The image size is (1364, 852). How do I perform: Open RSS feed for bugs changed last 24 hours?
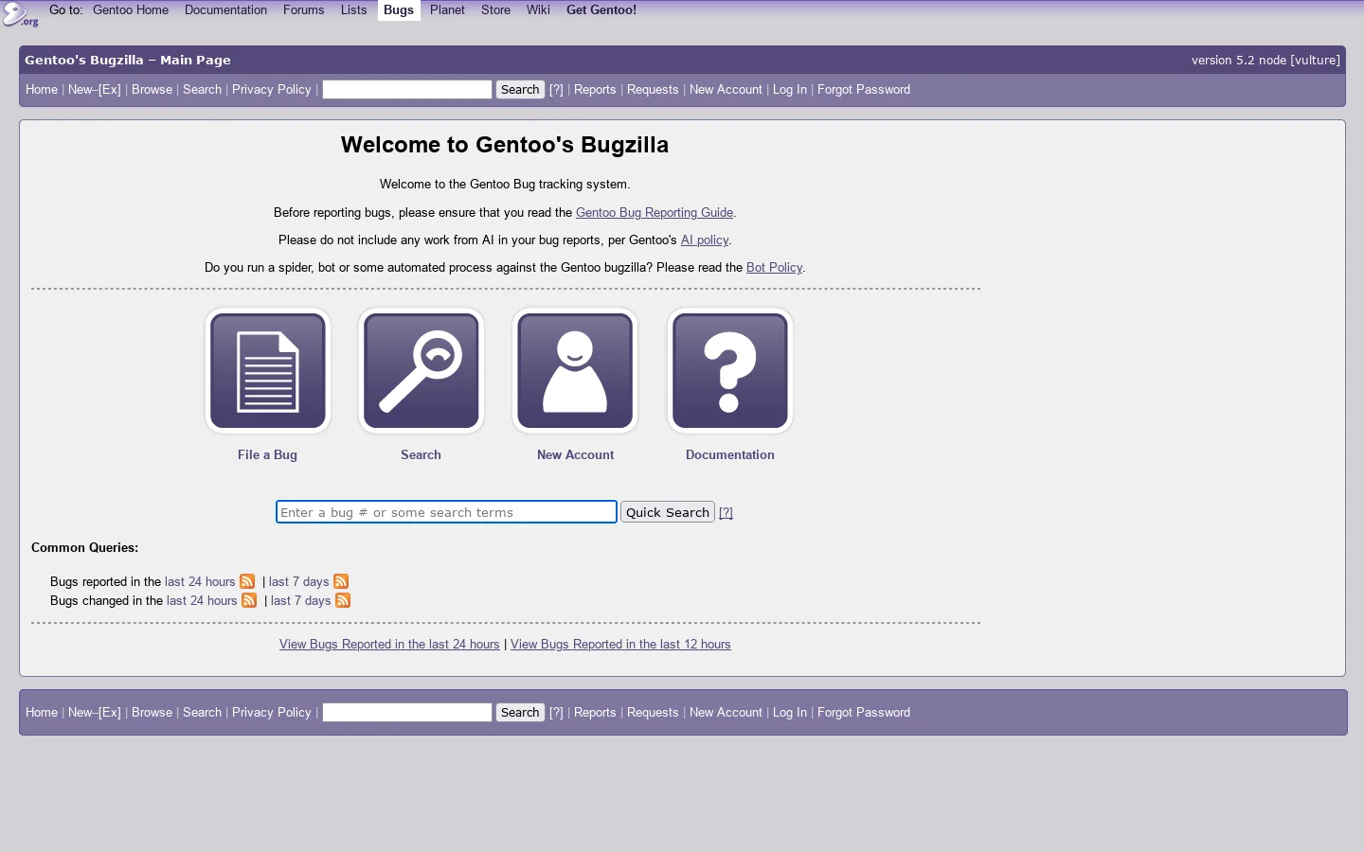(x=249, y=600)
